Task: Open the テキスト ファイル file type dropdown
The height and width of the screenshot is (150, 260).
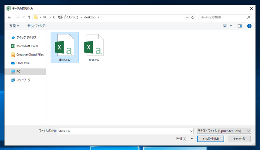Action: pyautogui.click(x=224, y=131)
